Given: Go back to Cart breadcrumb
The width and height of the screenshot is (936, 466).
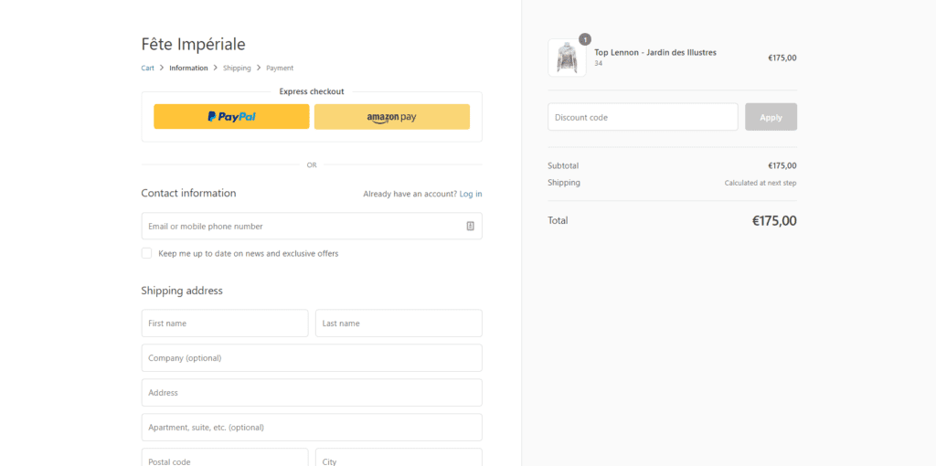Looking at the screenshot, I should click(147, 68).
